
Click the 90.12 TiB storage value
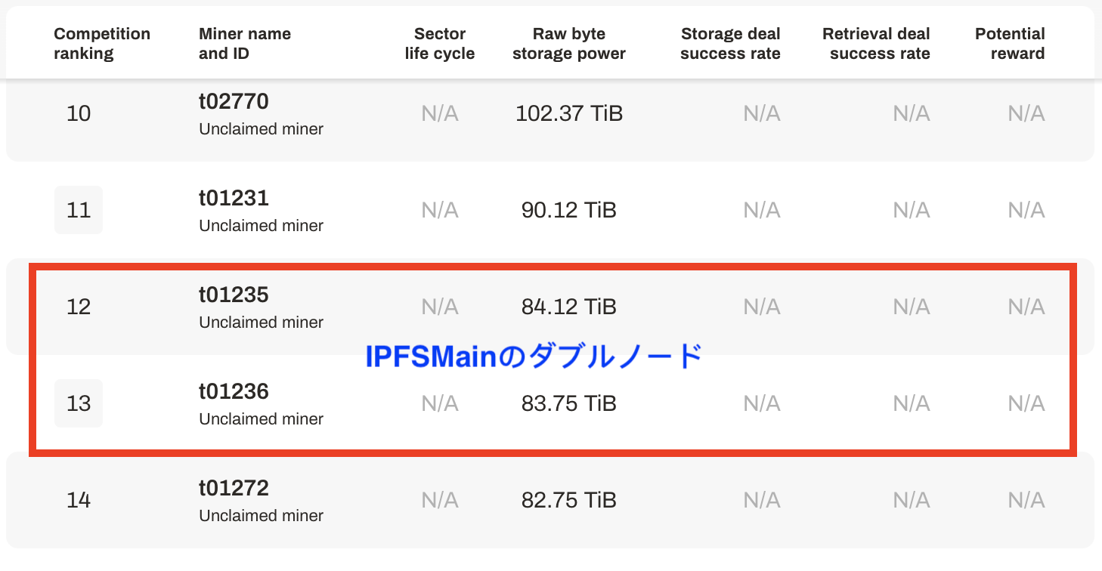(x=569, y=210)
